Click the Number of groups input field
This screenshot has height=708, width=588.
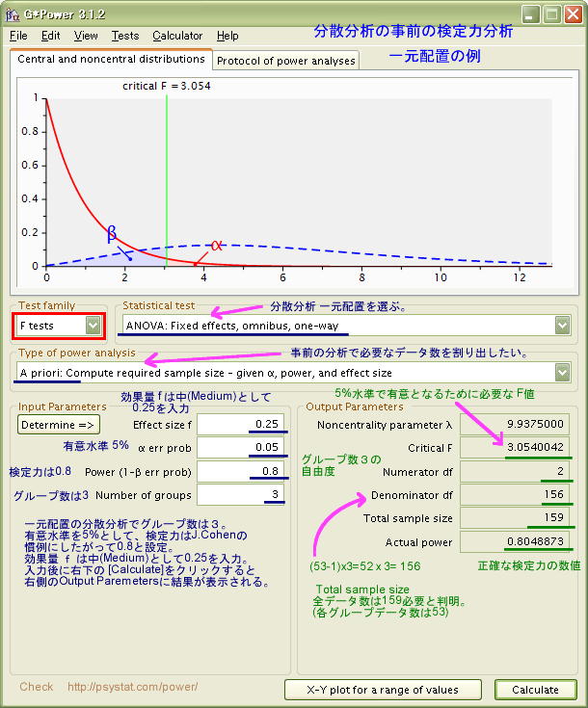pos(240,494)
